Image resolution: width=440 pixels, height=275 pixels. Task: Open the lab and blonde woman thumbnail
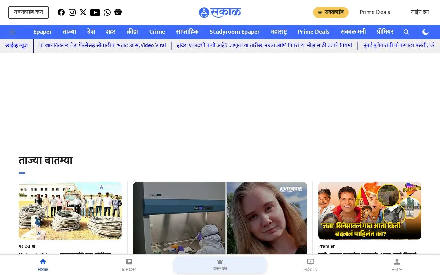(x=220, y=218)
